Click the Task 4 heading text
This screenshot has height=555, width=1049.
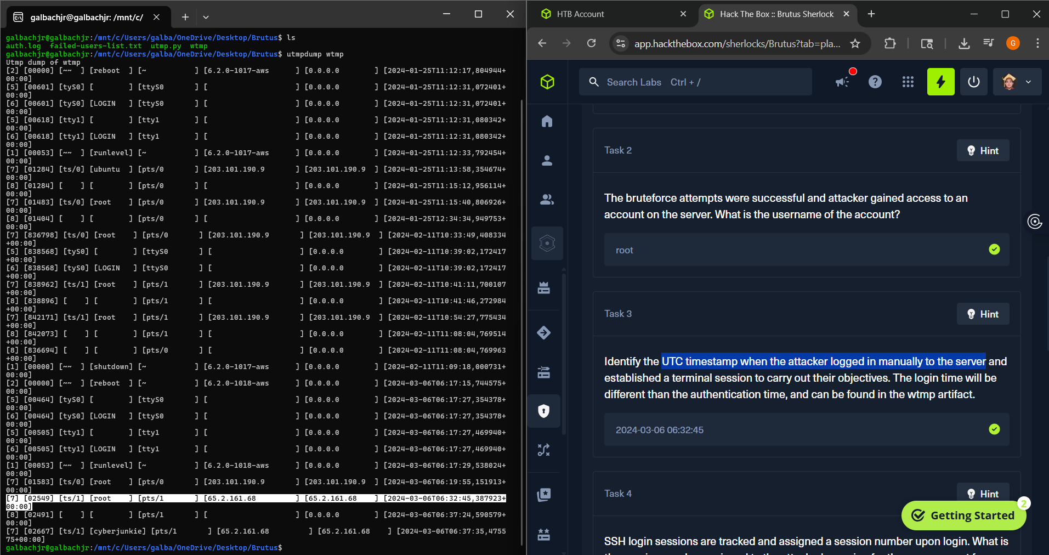[618, 494]
